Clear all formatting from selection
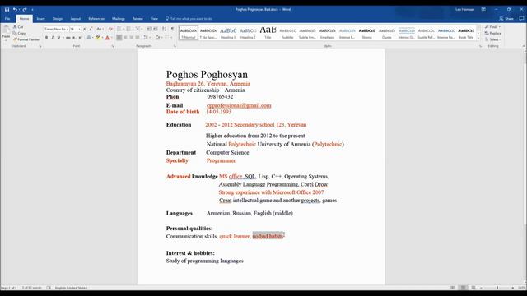The width and height of the screenshot is (527, 296). click(110, 30)
